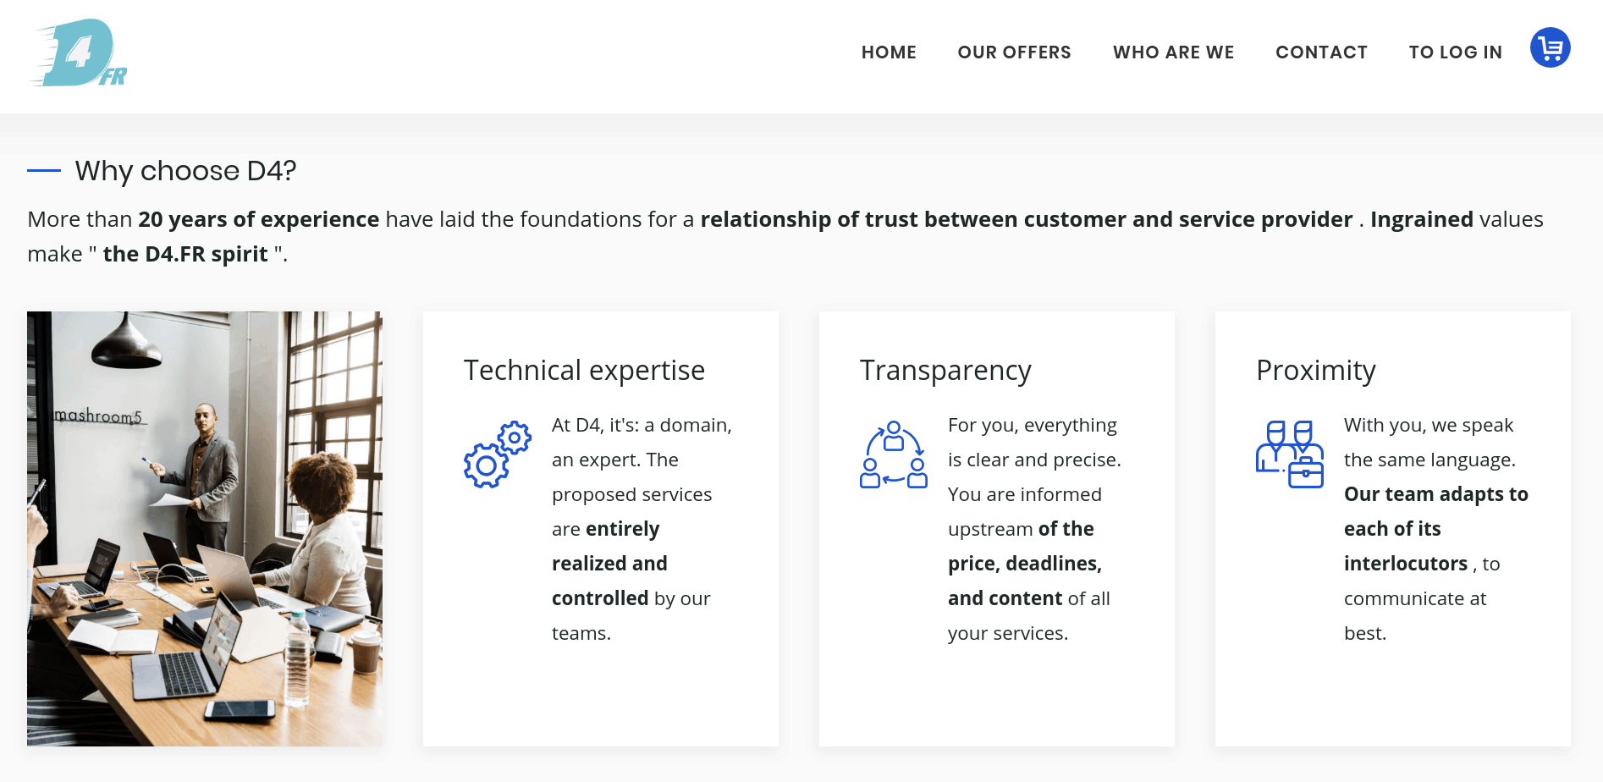
Task: Click To Log In link
Action: tap(1455, 52)
